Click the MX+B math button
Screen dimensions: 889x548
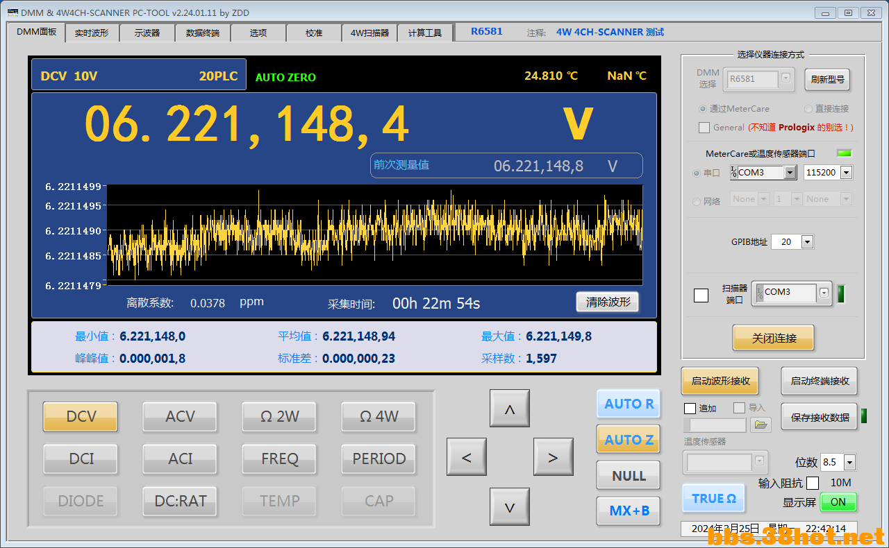tap(629, 511)
